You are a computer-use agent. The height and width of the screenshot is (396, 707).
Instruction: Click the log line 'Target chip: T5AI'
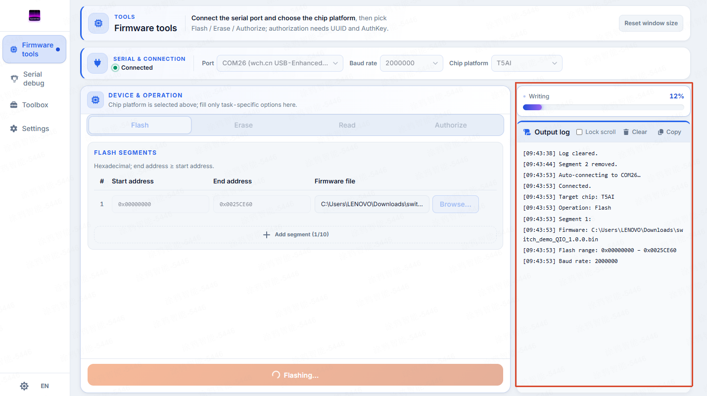click(x=568, y=197)
